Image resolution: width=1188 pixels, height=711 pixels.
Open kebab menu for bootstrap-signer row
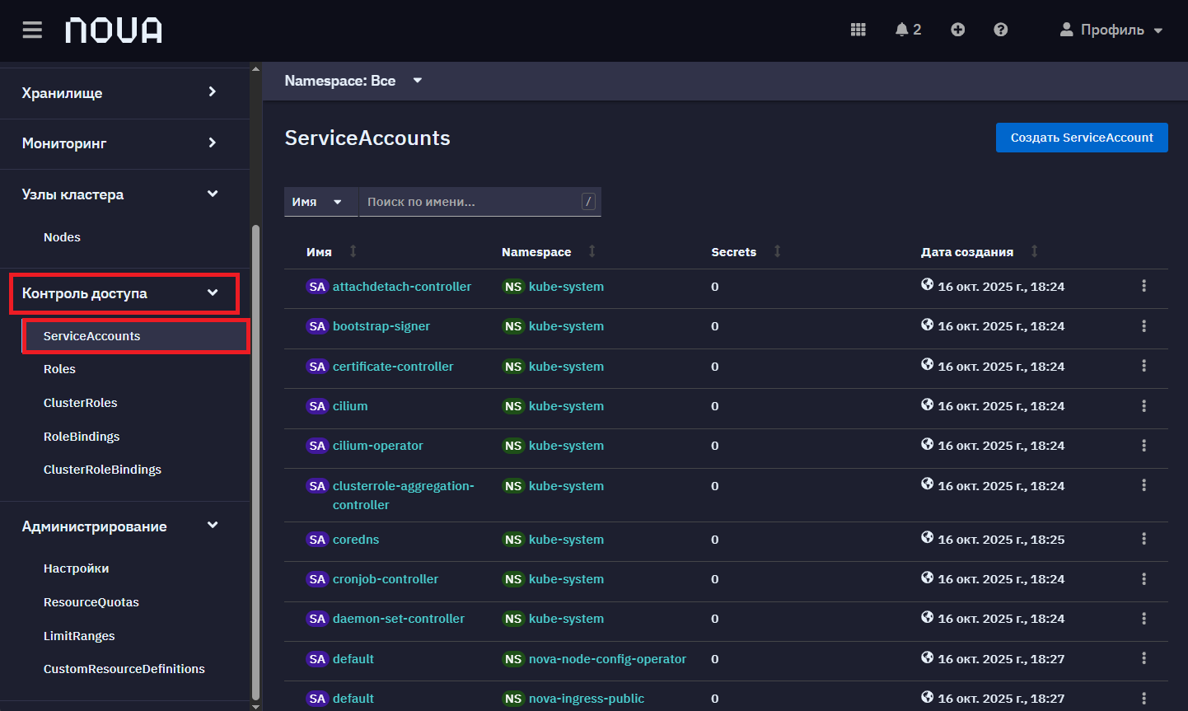point(1144,326)
